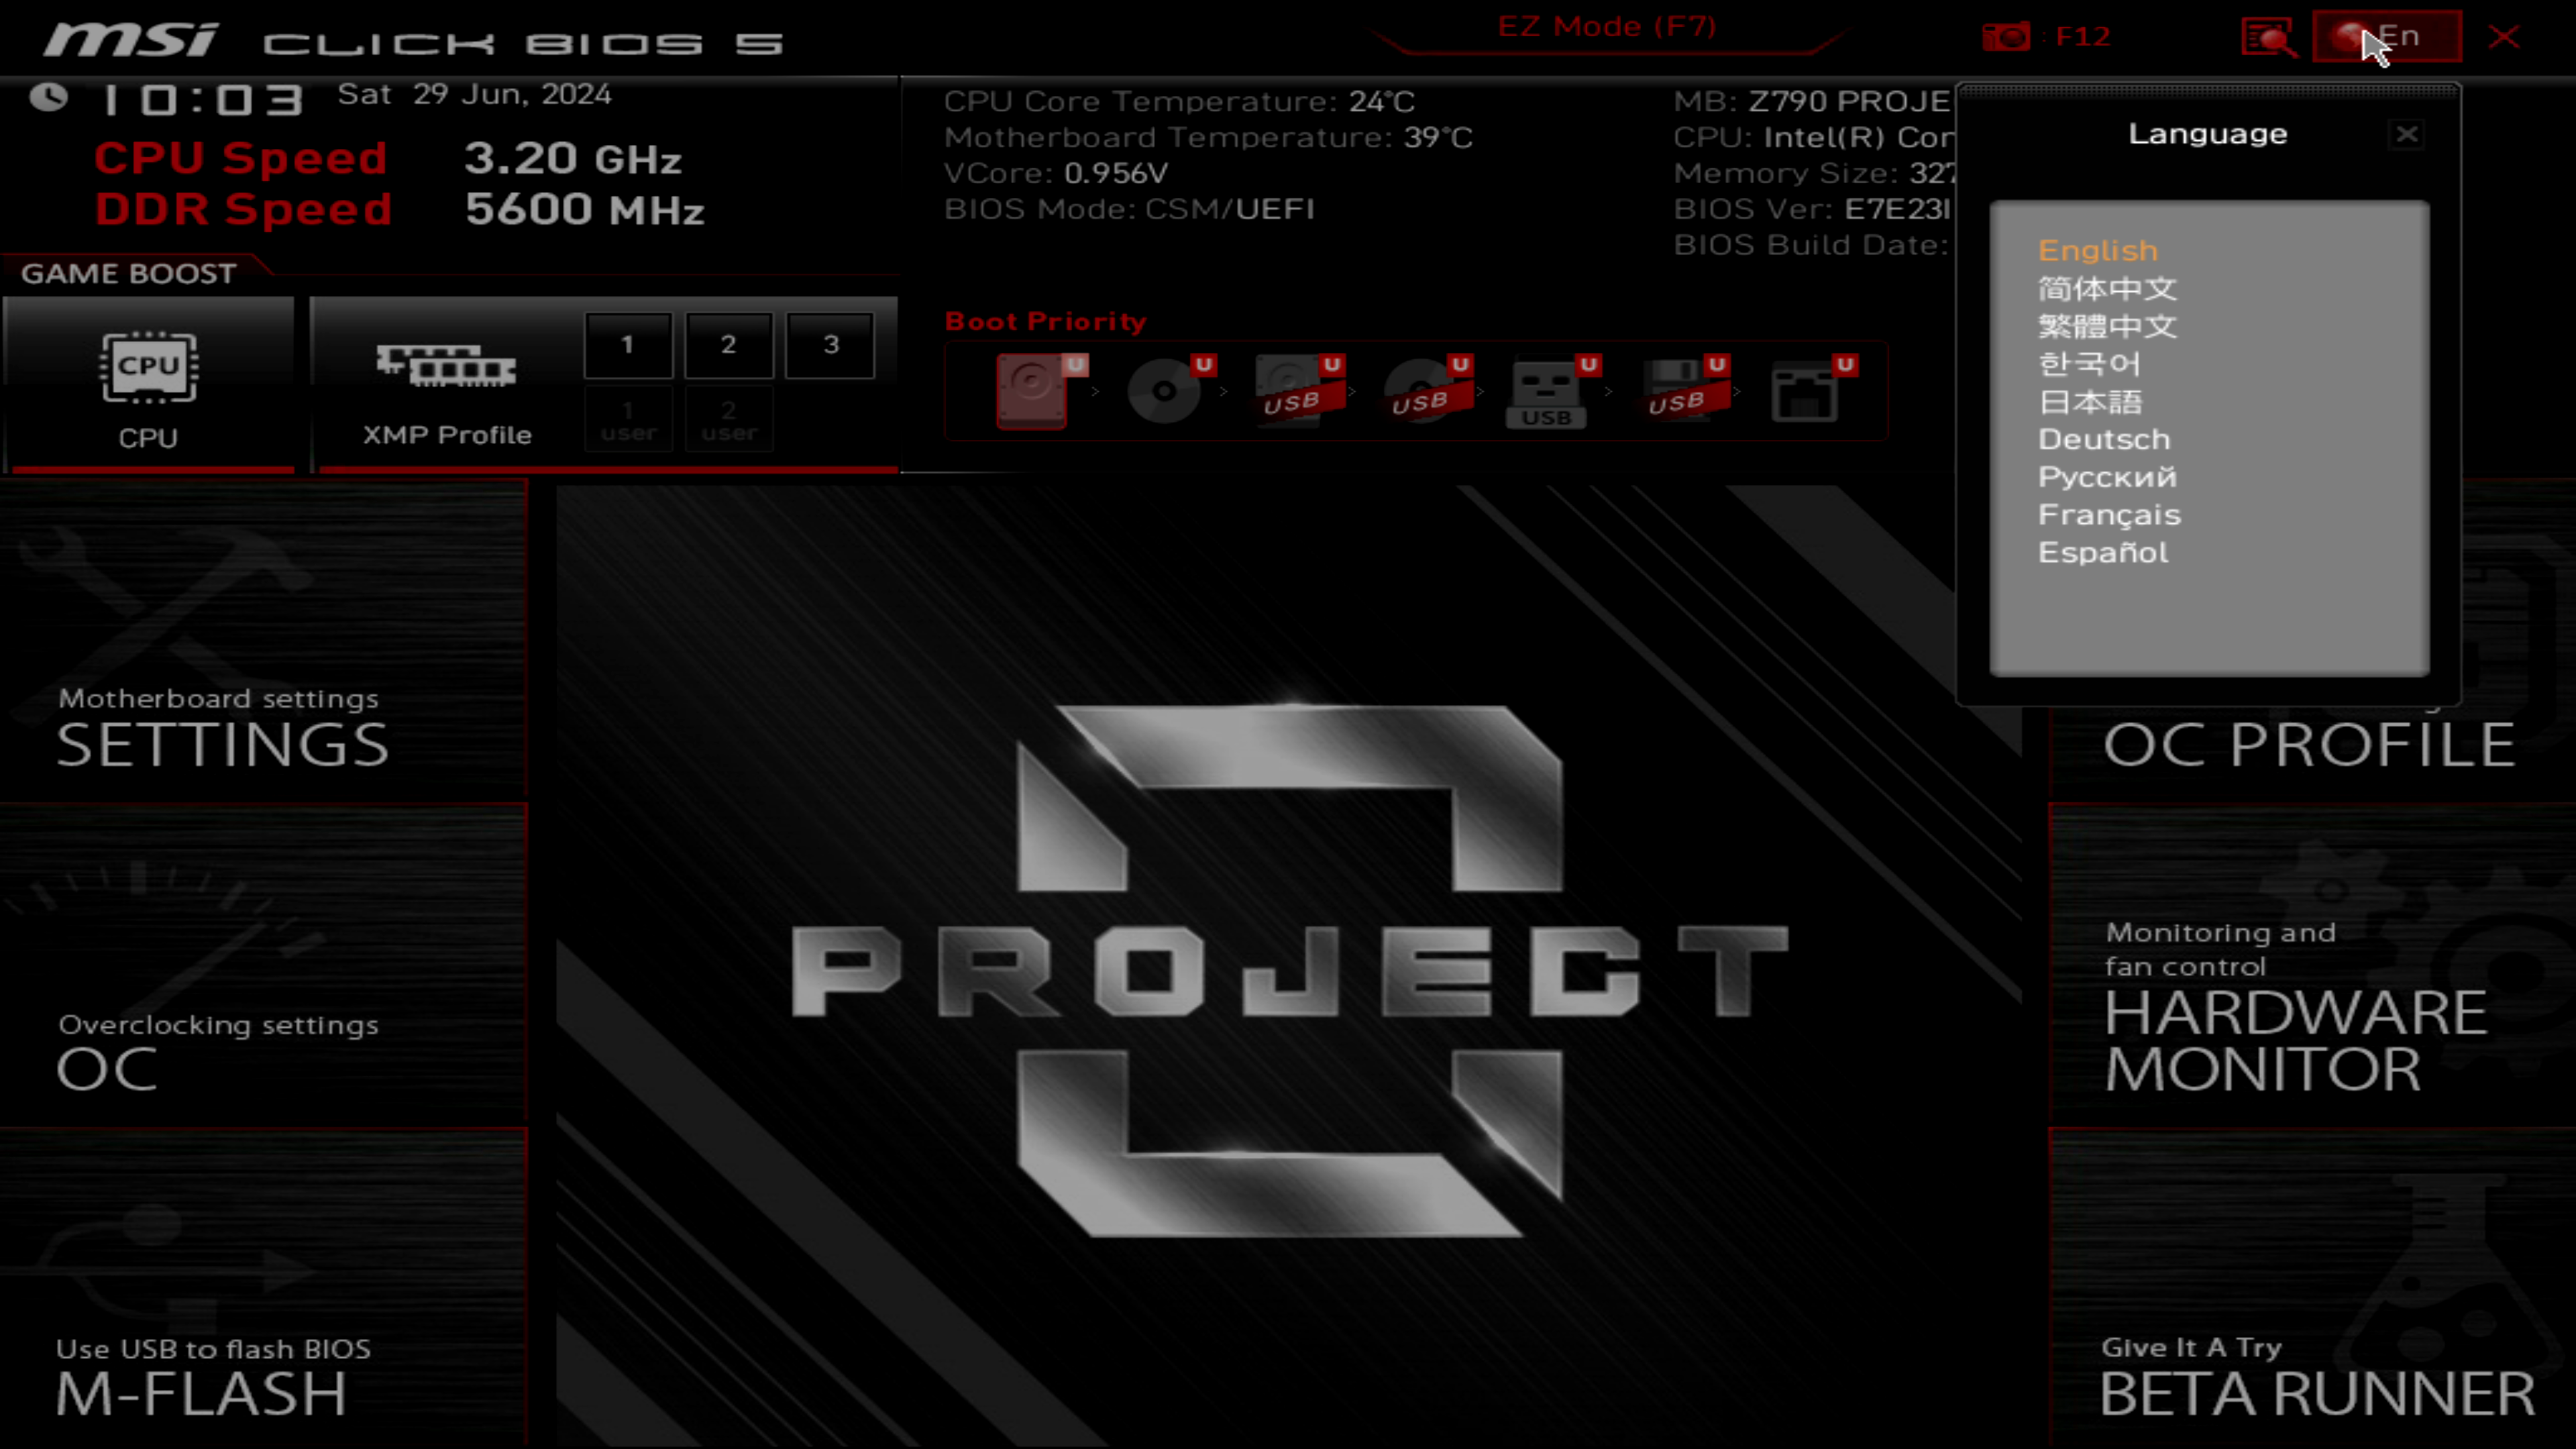Select English in the Language list
This screenshot has width=2576, height=1449.
[2097, 251]
